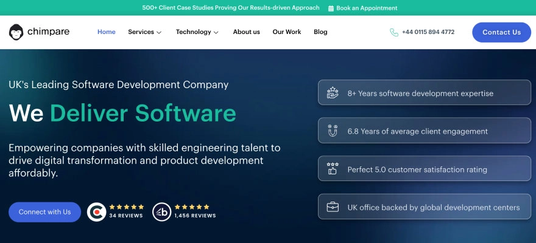Image resolution: width=536 pixels, height=243 pixels.
Task: Click the magnet client engagement icon
Action: [333, 131]
